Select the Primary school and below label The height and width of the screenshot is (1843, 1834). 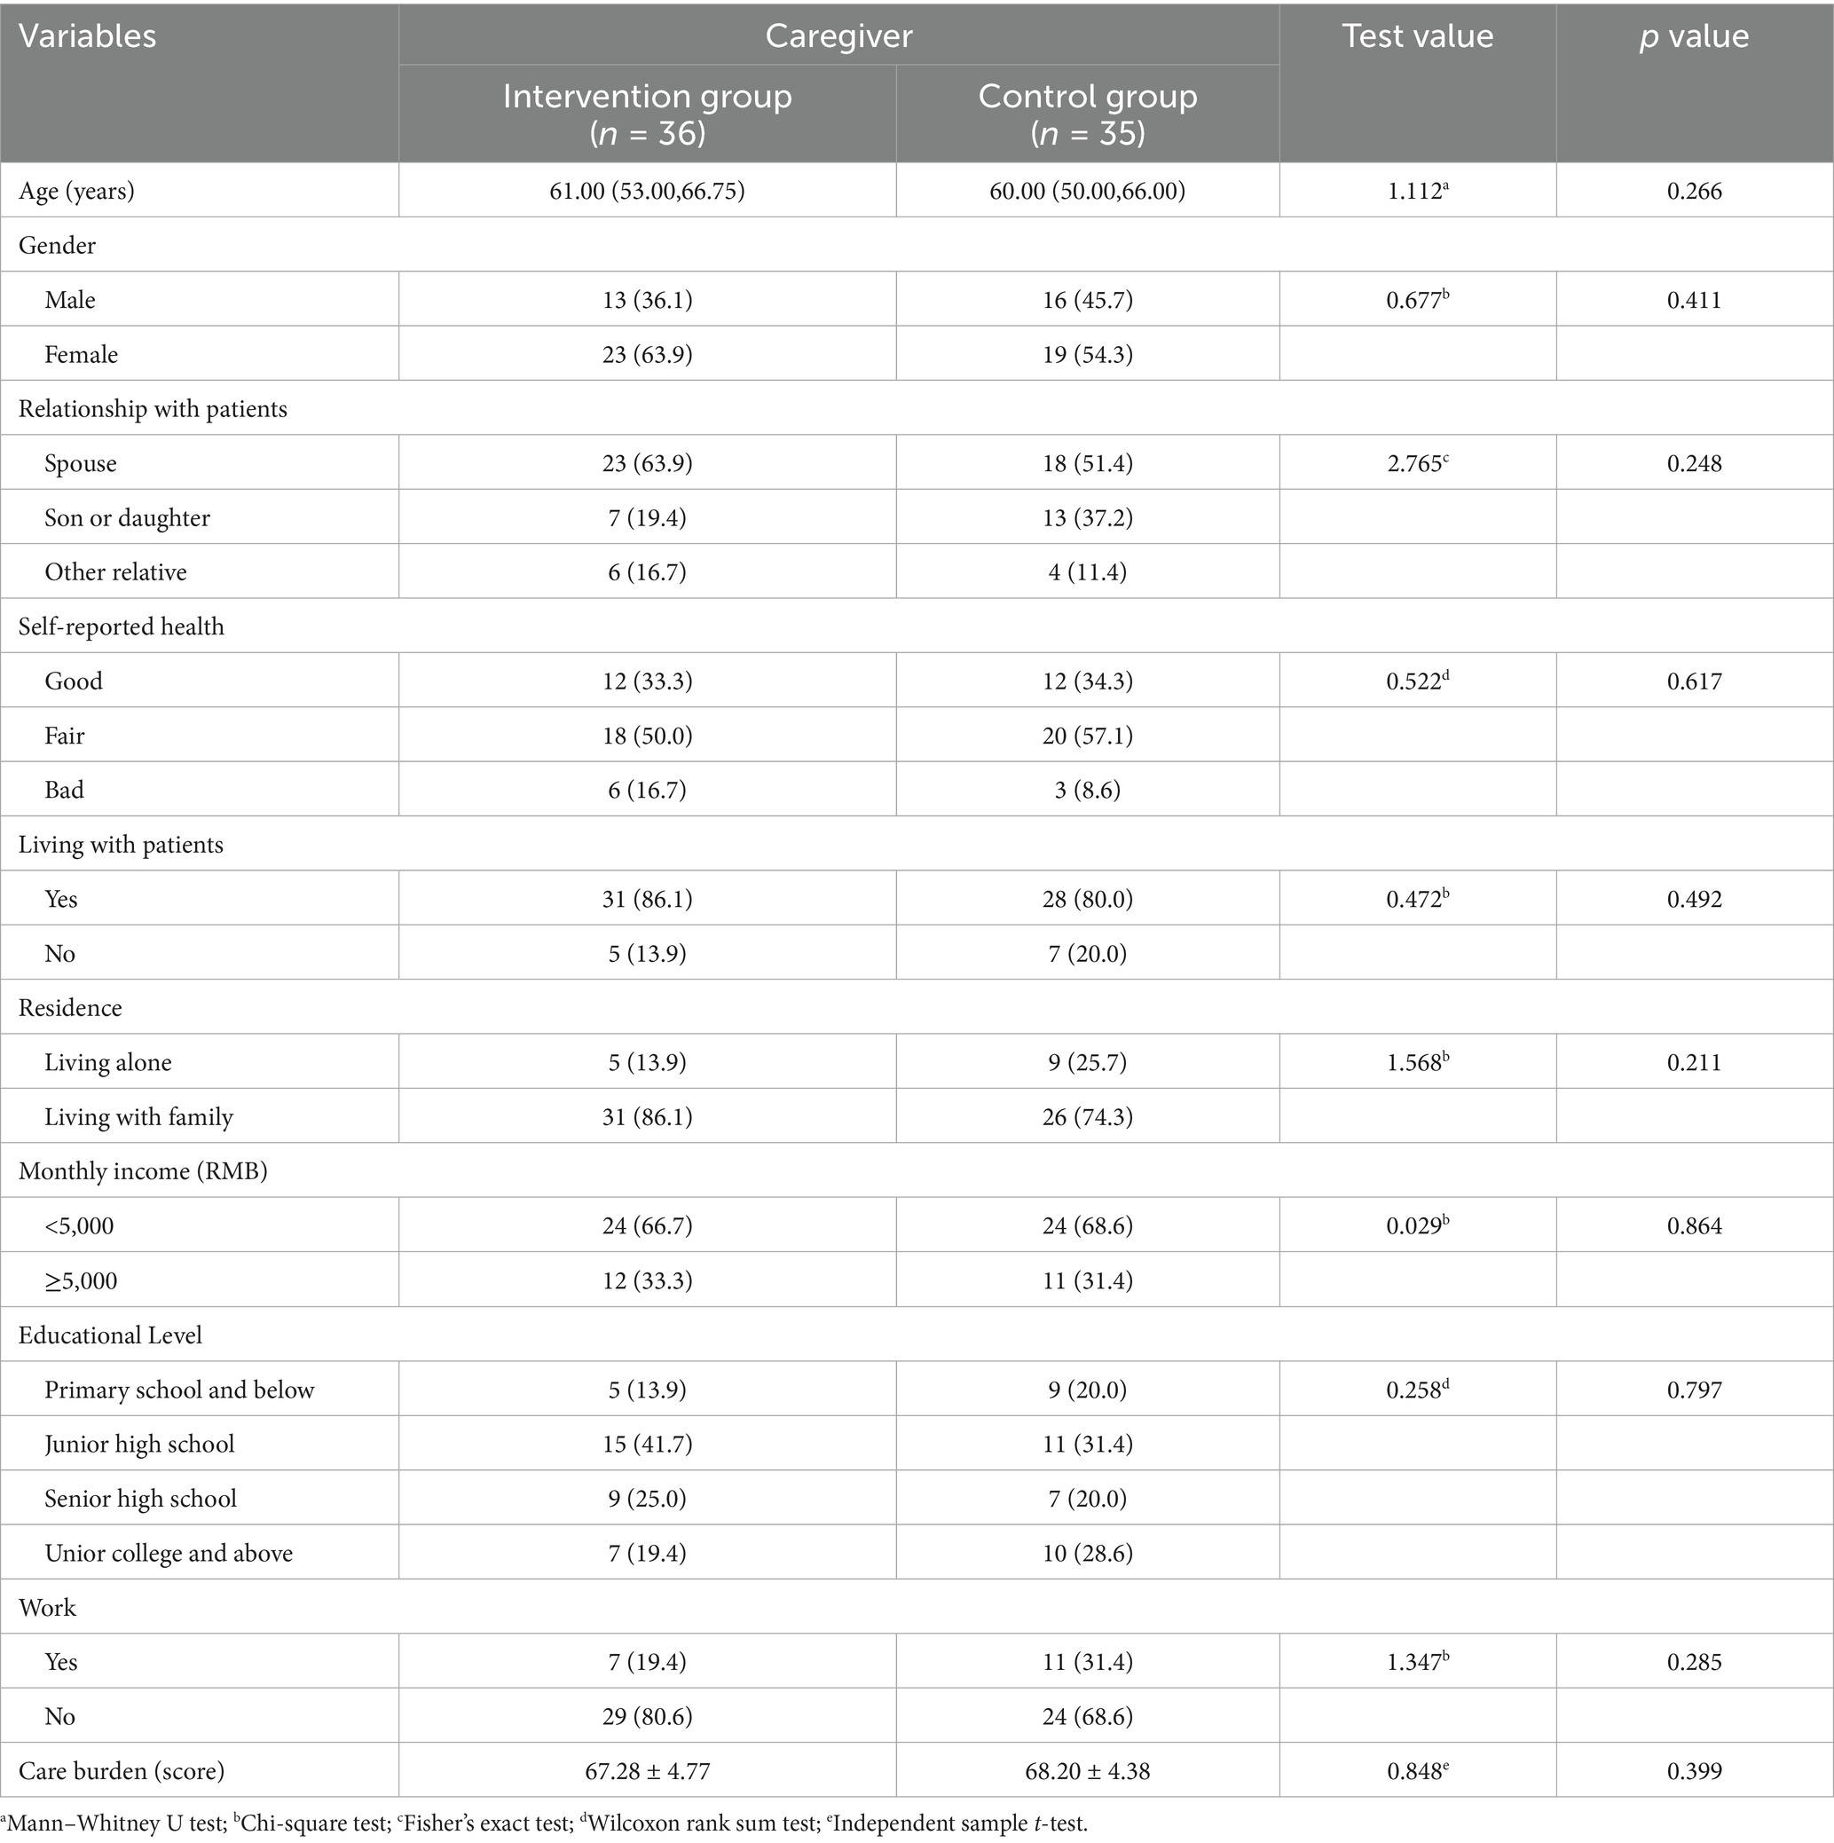[x=179, y=1390]
